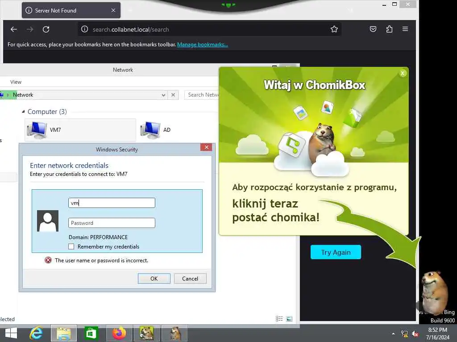Open Windows Store from taskbar
This screenshot has height=342, width=457.
(91, 333)
